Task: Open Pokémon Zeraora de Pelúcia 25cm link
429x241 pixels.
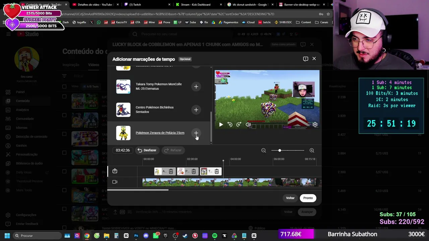Action: click(160, 133)
